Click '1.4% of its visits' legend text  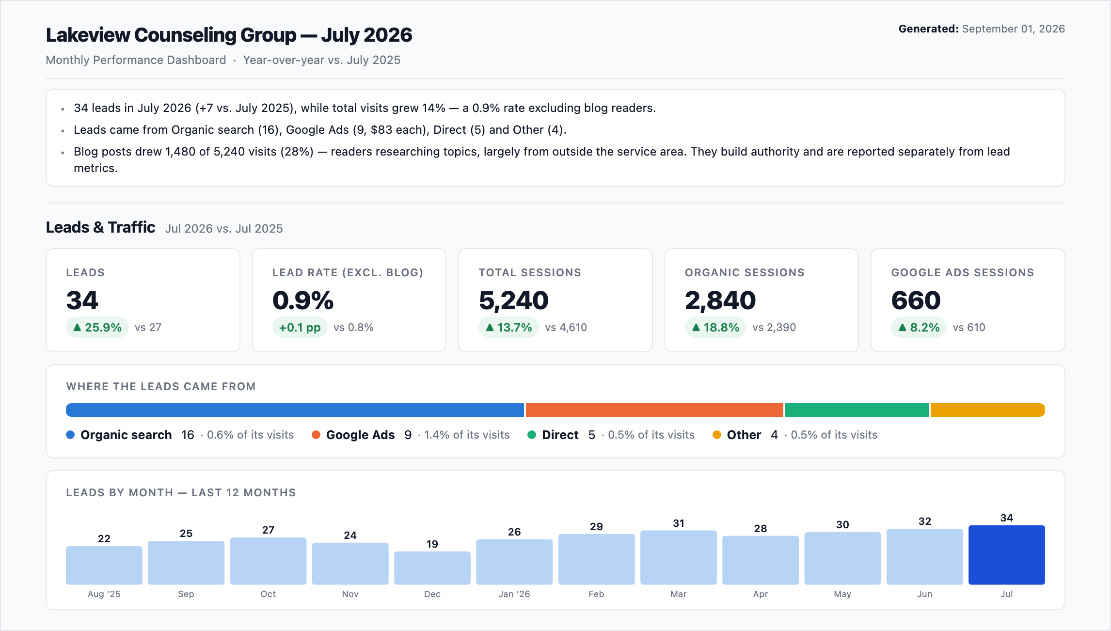[x=467, y=435]
